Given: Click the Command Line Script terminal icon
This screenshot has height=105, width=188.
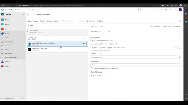Looking at the screenshot, I should click(29, 49).
